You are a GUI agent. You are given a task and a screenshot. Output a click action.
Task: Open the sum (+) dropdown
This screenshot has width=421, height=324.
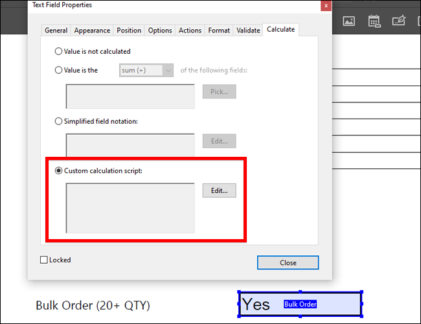(146, 71)
